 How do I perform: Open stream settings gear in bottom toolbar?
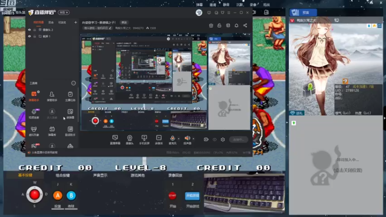tap(223, 139)
